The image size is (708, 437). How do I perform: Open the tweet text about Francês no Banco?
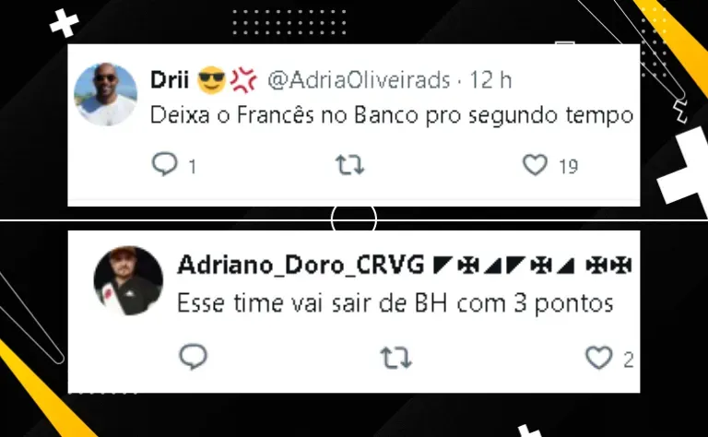click(x=392, y=115)
